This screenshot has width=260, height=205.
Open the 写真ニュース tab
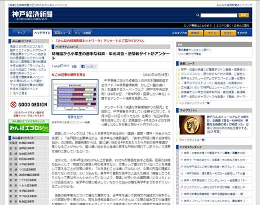click(x=63, y=33)
